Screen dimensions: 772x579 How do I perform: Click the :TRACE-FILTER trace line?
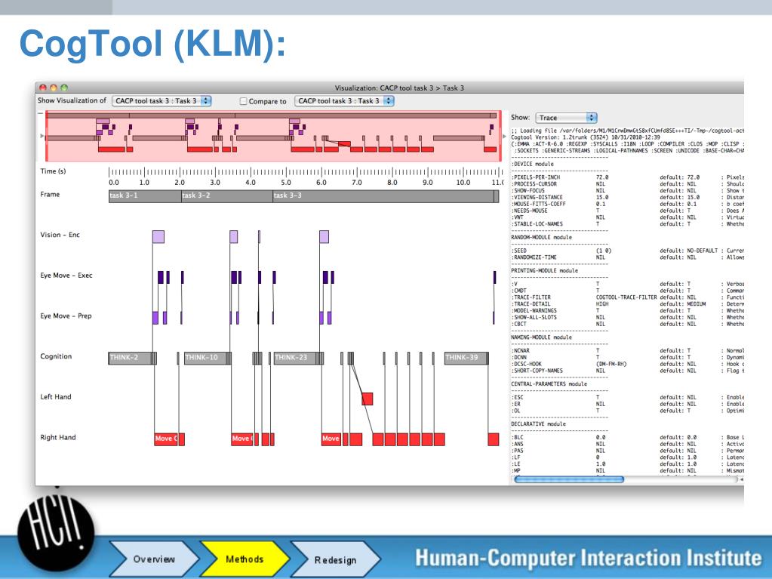click(x=628, y=297)
